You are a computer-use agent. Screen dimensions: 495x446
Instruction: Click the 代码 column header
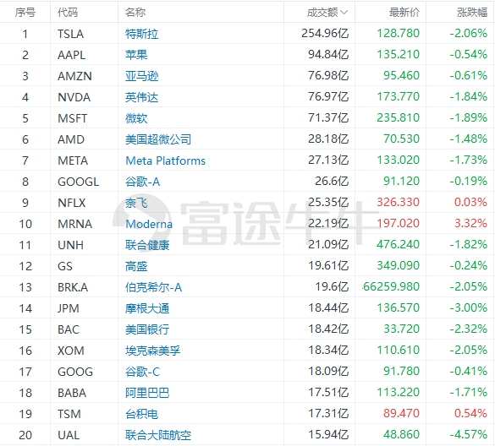coord(68,13)
